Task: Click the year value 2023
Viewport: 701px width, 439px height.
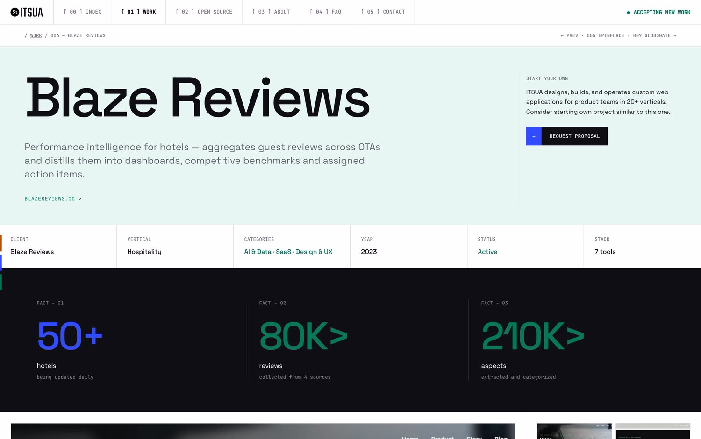Action: pyautogui.click(x=369, y=252)
